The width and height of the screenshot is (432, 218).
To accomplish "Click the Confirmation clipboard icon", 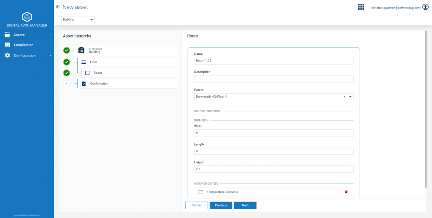I will coord(84,83).
